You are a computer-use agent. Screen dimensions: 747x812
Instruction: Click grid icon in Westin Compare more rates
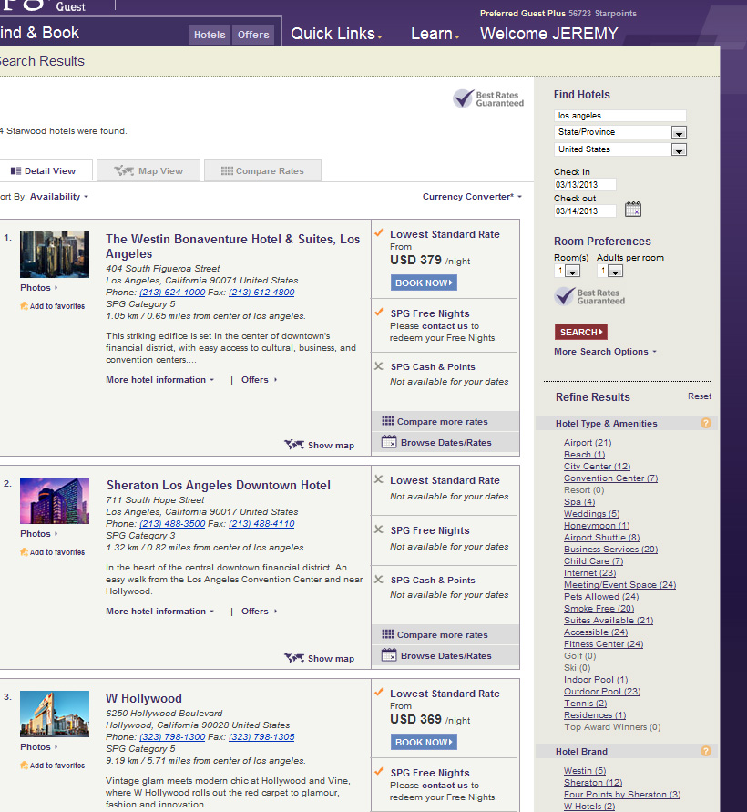click(388, 421)
